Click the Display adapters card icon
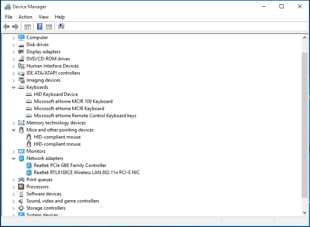 click(21, 52)
